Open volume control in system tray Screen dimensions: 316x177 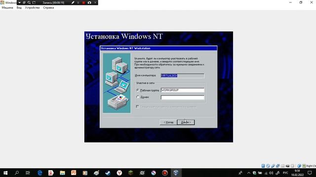pyautogui.click(x=271, y=173)
